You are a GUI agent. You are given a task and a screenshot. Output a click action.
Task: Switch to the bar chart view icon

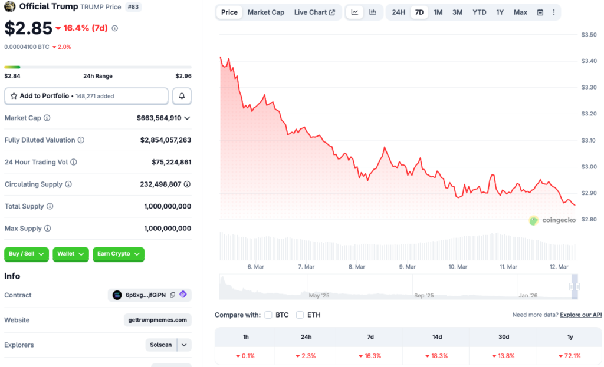point(373,12)
